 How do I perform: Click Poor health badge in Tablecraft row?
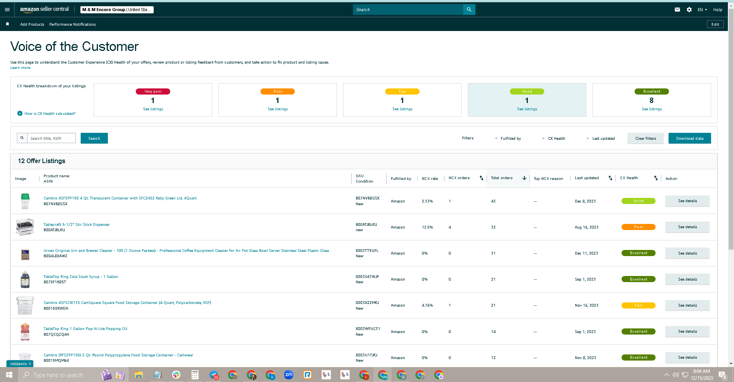coord(638,227)
